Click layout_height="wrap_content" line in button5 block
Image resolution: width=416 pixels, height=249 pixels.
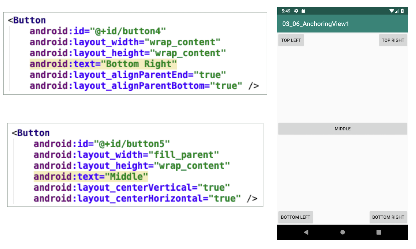[x=132, y=166]
